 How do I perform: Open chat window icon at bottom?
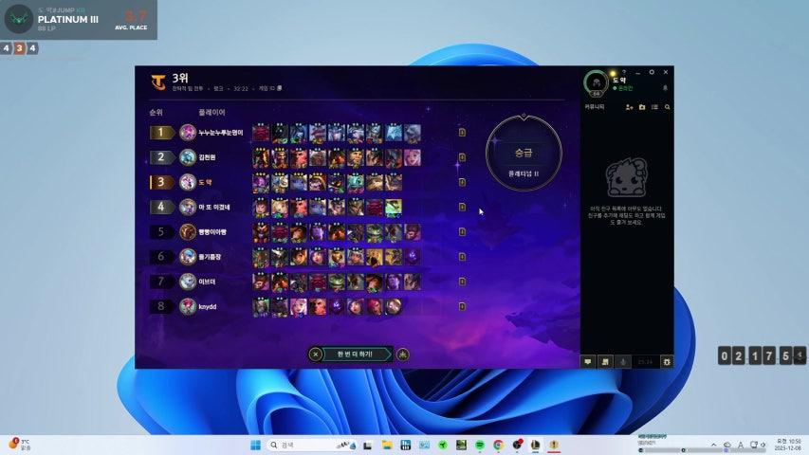[x=588, y=361]
